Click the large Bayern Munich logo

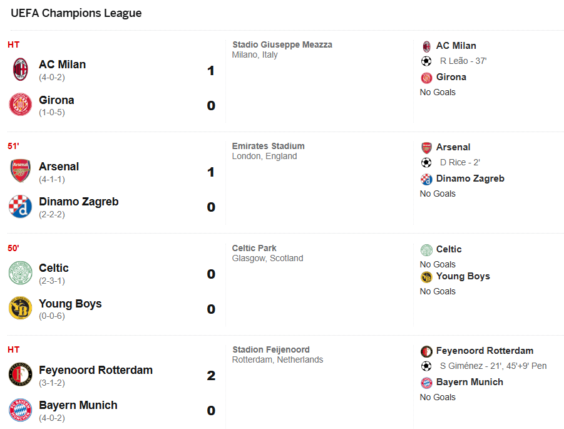(x=21, y=410)
